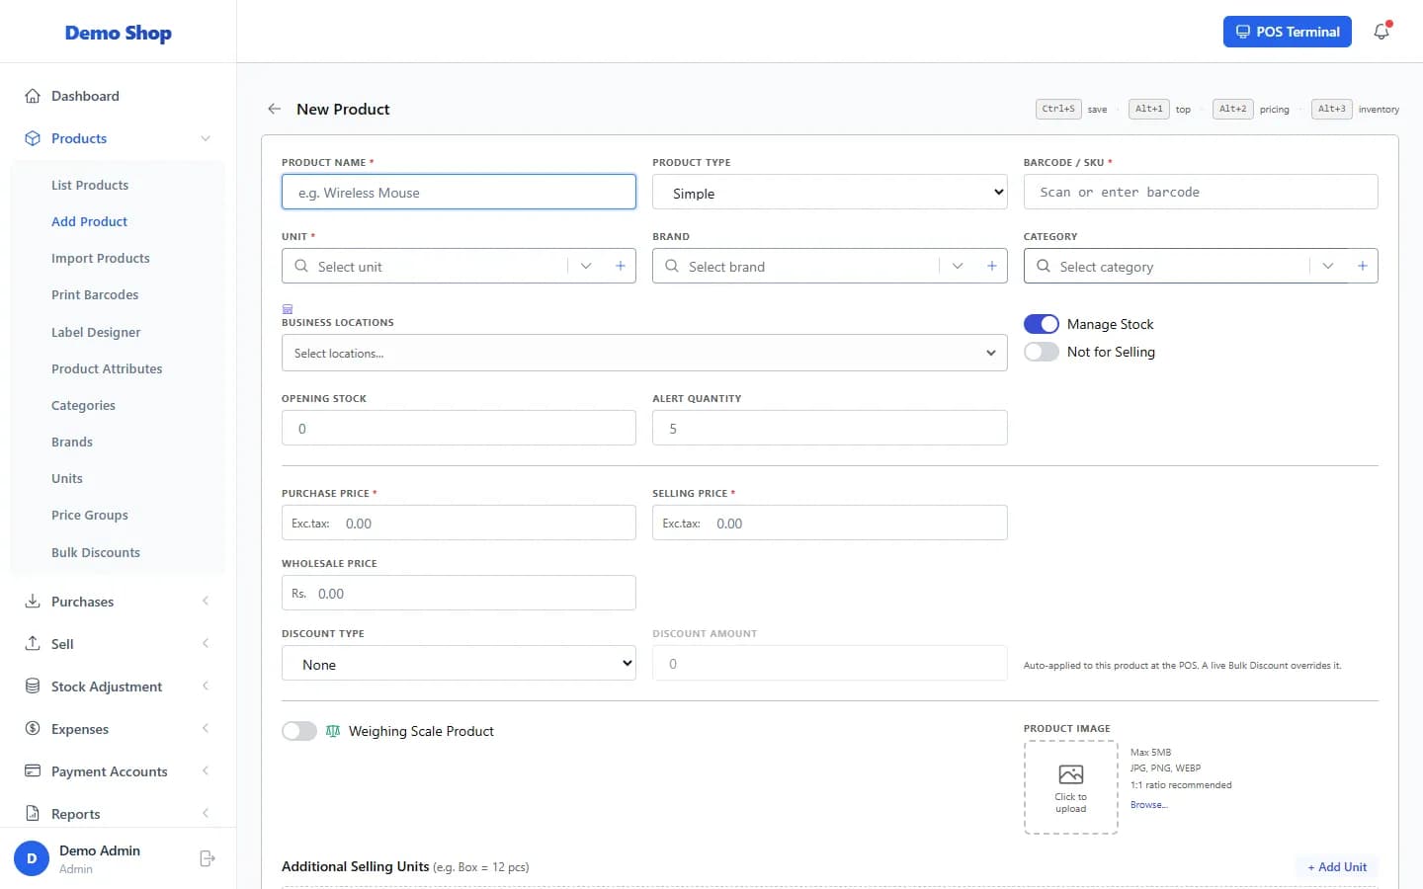Click the Dashboard home icon
Image resolution: width=1423 pixels, height=889 pixels.
33,96
